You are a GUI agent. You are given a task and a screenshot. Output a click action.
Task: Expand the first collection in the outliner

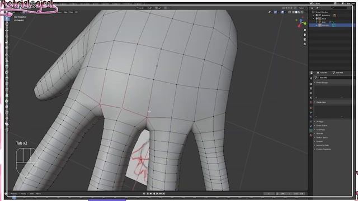pyautogui.click(x=313, y=16)
